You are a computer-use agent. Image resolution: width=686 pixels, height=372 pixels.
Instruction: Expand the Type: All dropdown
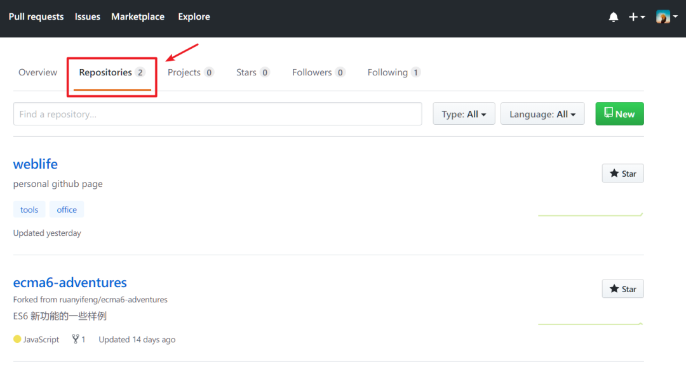point(464,114)
